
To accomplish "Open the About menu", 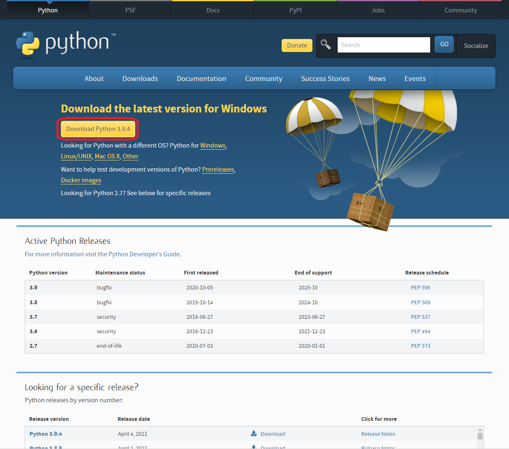I will (x=94, y=79).
